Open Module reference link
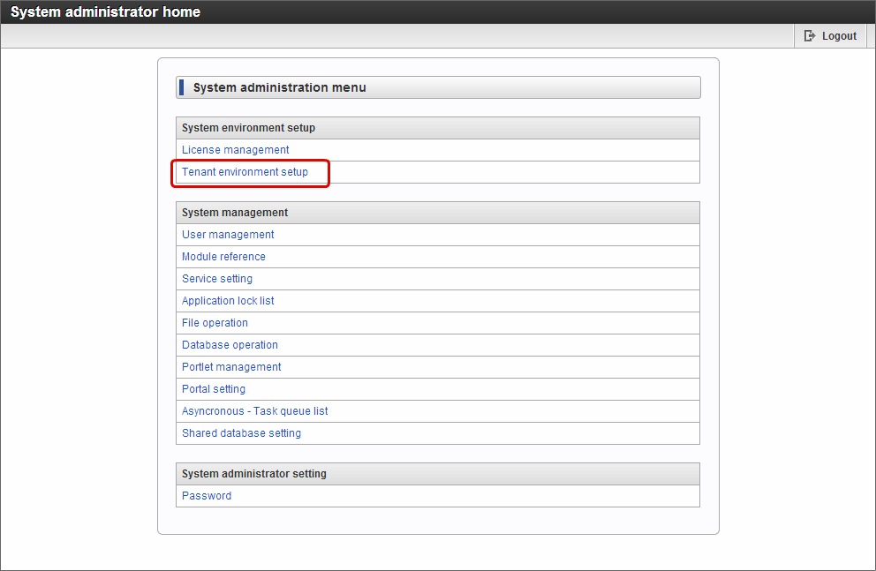This screenshot has height=571, width=876. (x=223, y=257)
